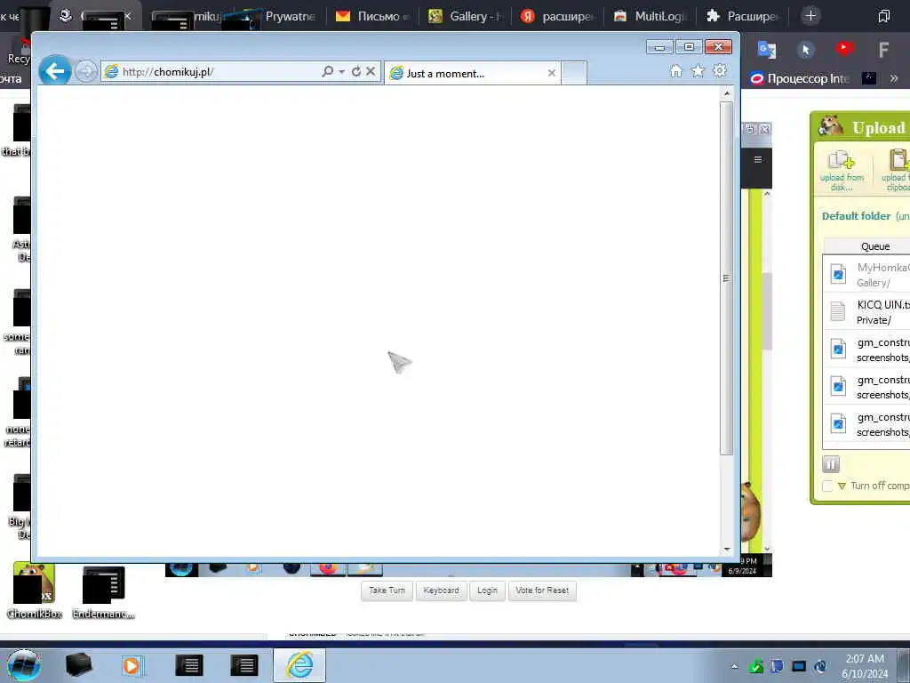This screenshot has height=683, width=910.
Task: Switch to the Gallery browser tab
Action: pyautogui.click(x=466, y=16)
